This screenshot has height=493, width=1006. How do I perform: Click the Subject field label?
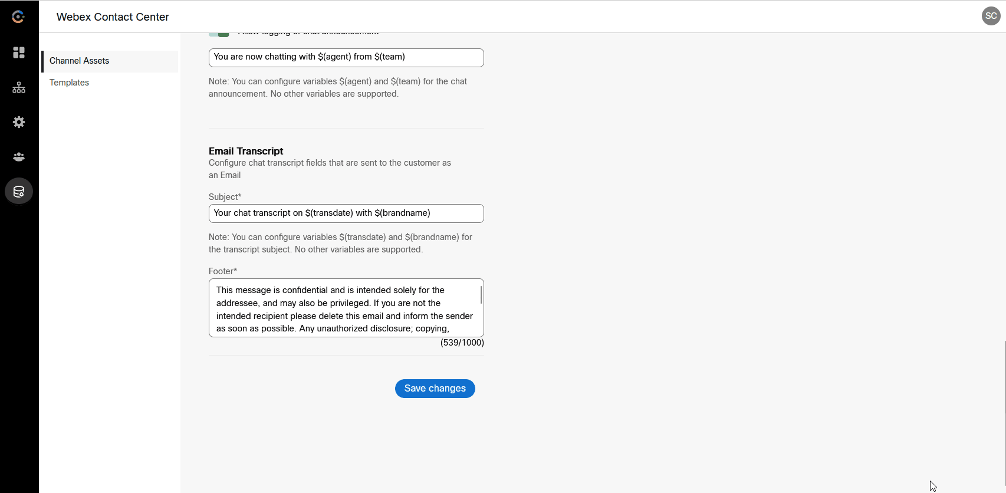225,197
